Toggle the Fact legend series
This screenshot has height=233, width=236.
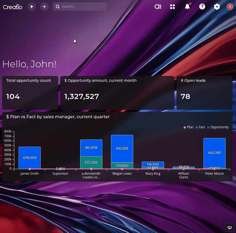tap(200, 127)
